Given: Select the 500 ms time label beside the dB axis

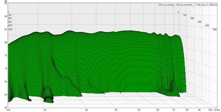Looking at the screenshot, I should coord(10,29).
